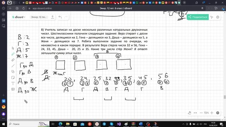Select the text tool

point(13,83)
